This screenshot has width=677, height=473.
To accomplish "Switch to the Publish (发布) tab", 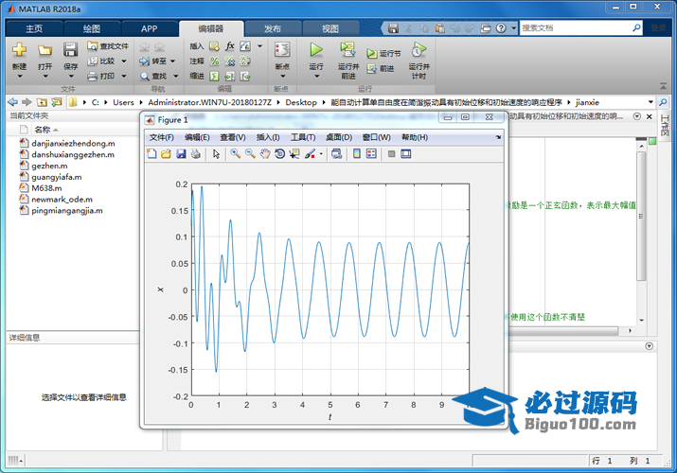I will (x=273, y=29).
